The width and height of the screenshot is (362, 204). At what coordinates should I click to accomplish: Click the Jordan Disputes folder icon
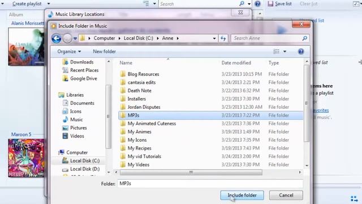coord(123,107)
